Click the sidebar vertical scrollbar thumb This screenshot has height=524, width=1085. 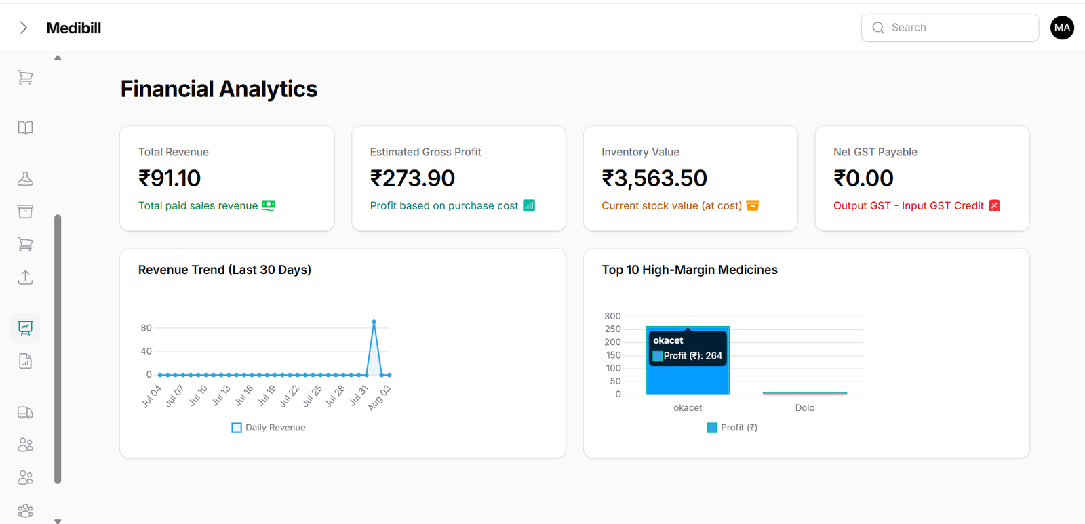(58, 349)
